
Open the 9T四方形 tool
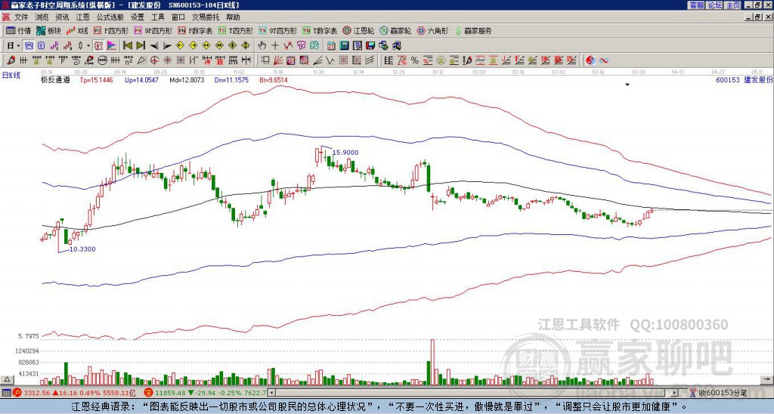(277, 30)
